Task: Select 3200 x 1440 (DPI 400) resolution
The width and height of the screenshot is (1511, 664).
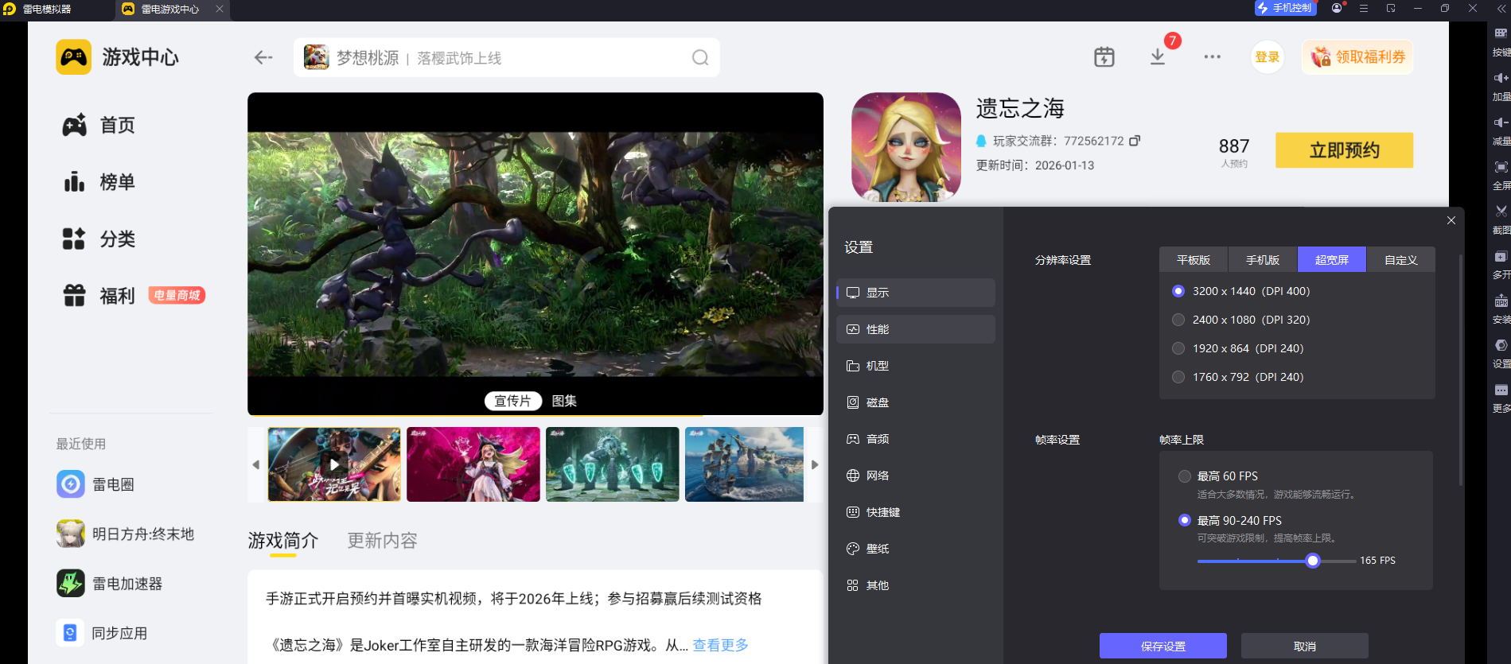Action: point(1178,291)
